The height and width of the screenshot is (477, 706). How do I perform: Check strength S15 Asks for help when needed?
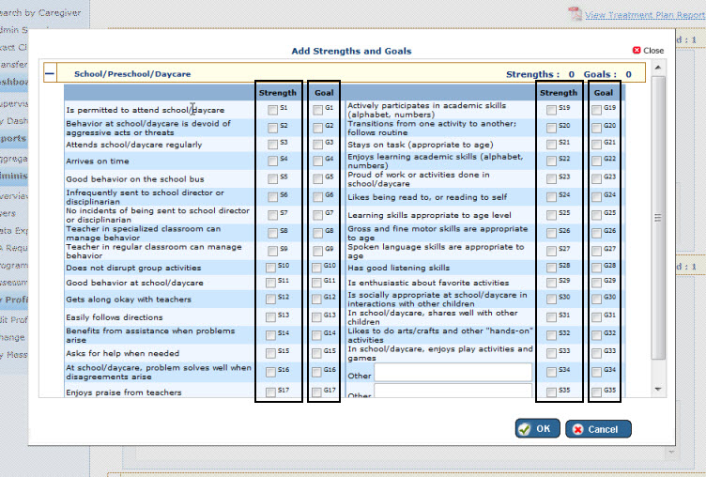tap(270, 353)
